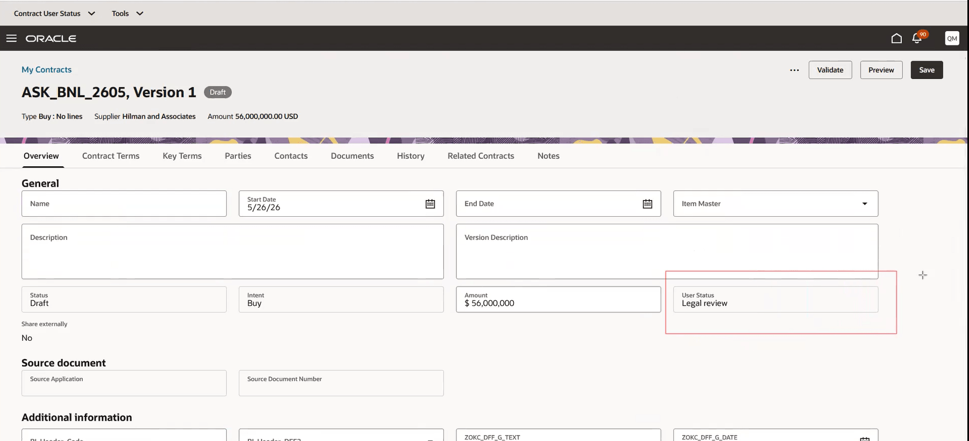Click the header amount 56,000,000.00 USD

tap(267, 116)
